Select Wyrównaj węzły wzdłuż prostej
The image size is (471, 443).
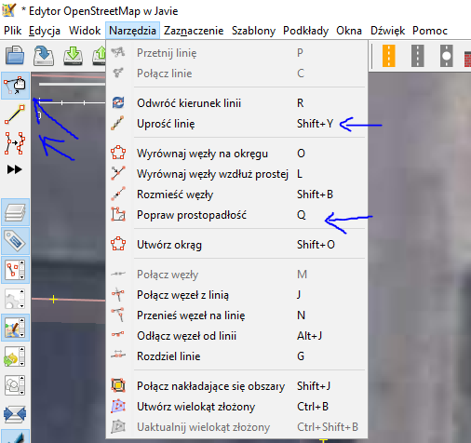pos(236,174)
